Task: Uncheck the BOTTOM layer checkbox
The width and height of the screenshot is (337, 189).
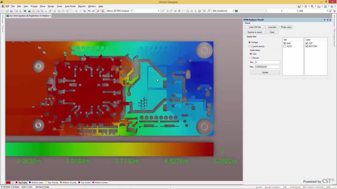Action: pos(307,46)
